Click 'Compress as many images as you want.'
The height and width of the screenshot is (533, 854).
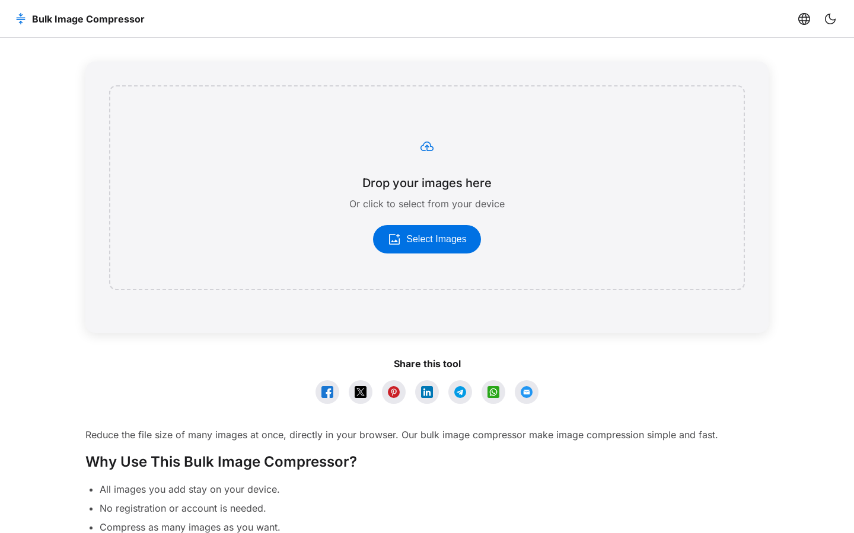(190, 527)
